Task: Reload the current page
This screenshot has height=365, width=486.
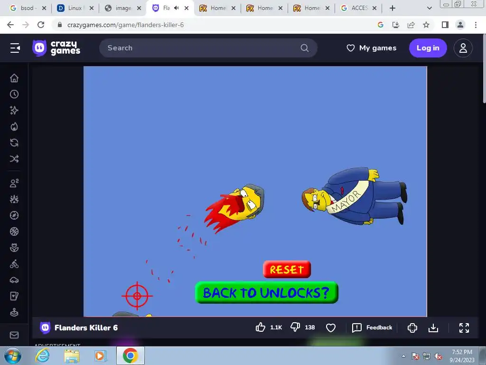Action: 41,25
